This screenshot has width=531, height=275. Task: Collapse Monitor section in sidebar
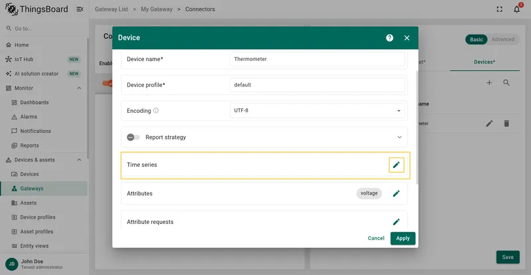[x=79, y=88]
